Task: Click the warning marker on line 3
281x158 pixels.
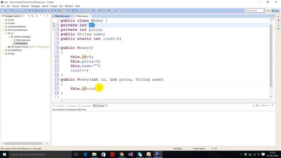Action: click(x=54, y=25)
